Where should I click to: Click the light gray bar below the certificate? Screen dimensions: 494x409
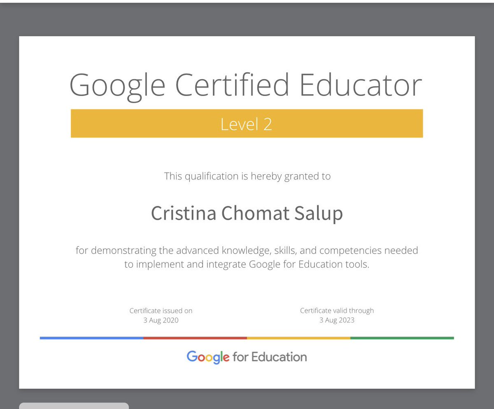(x=74, y=406)
